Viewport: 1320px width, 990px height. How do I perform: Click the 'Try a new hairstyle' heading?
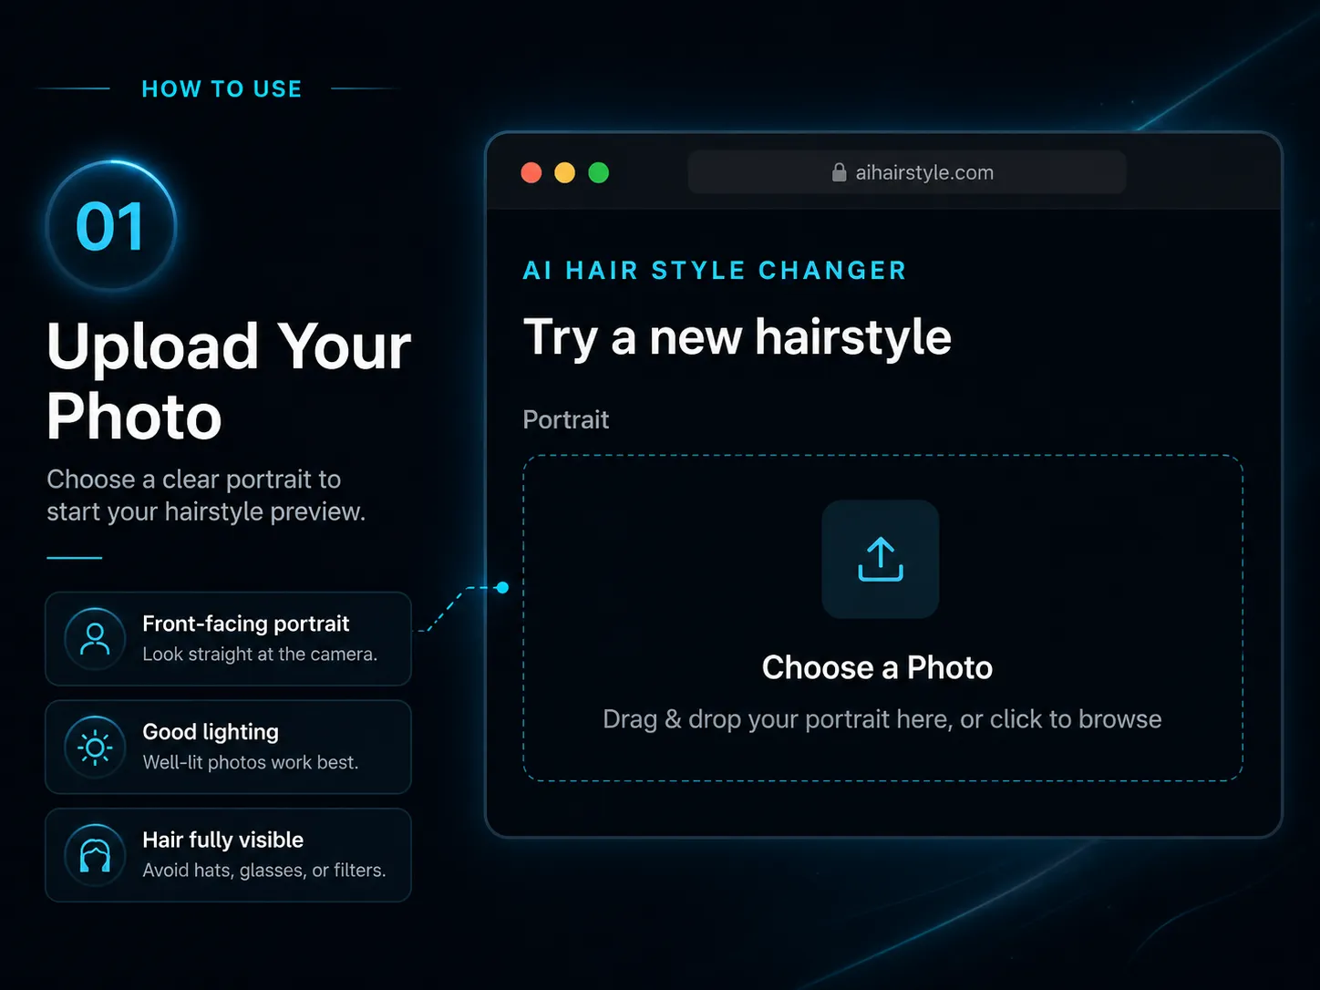tap(737, 338)
